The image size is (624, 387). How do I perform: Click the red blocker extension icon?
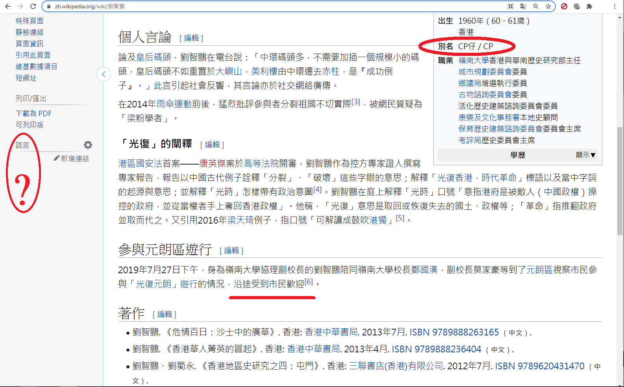564,6
